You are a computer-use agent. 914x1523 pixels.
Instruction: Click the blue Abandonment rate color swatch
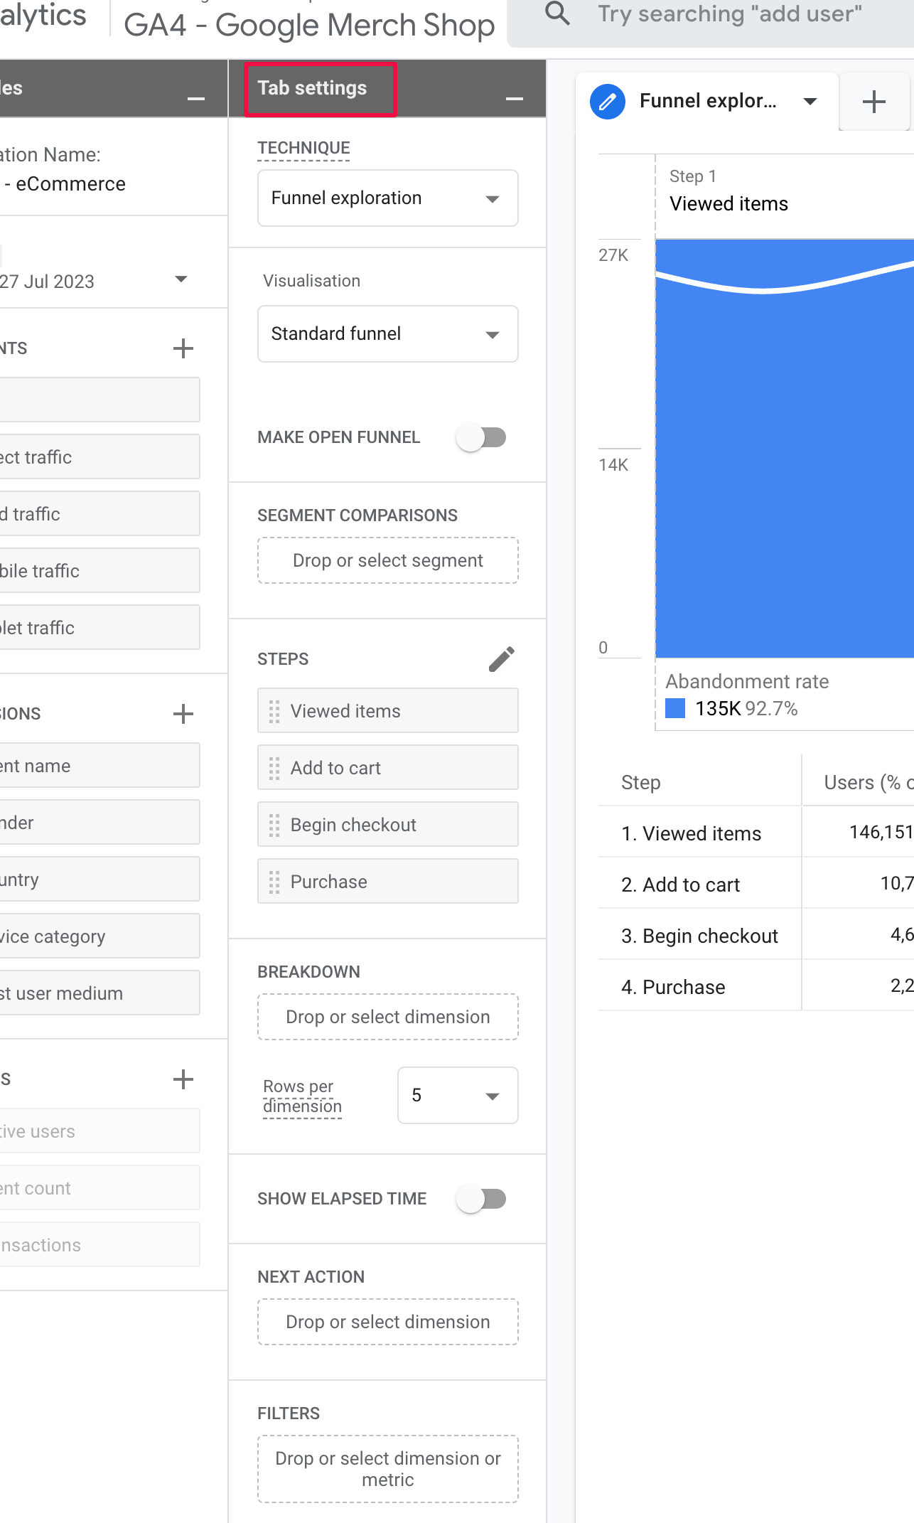[675, 708]
